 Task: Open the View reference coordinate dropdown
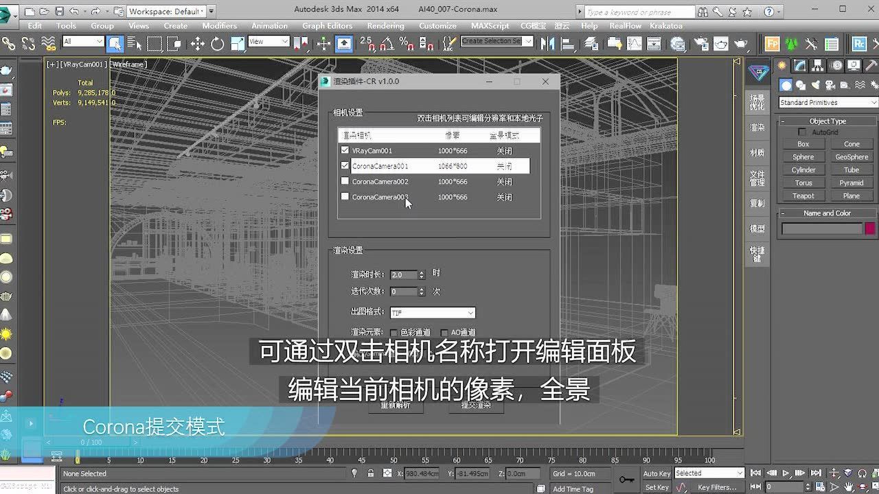tap(269, 42)
